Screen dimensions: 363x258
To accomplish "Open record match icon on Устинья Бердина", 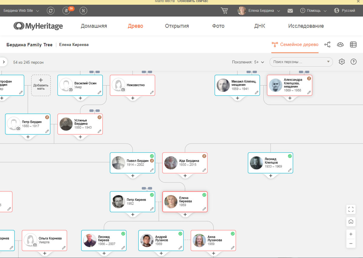I will 99,117.
